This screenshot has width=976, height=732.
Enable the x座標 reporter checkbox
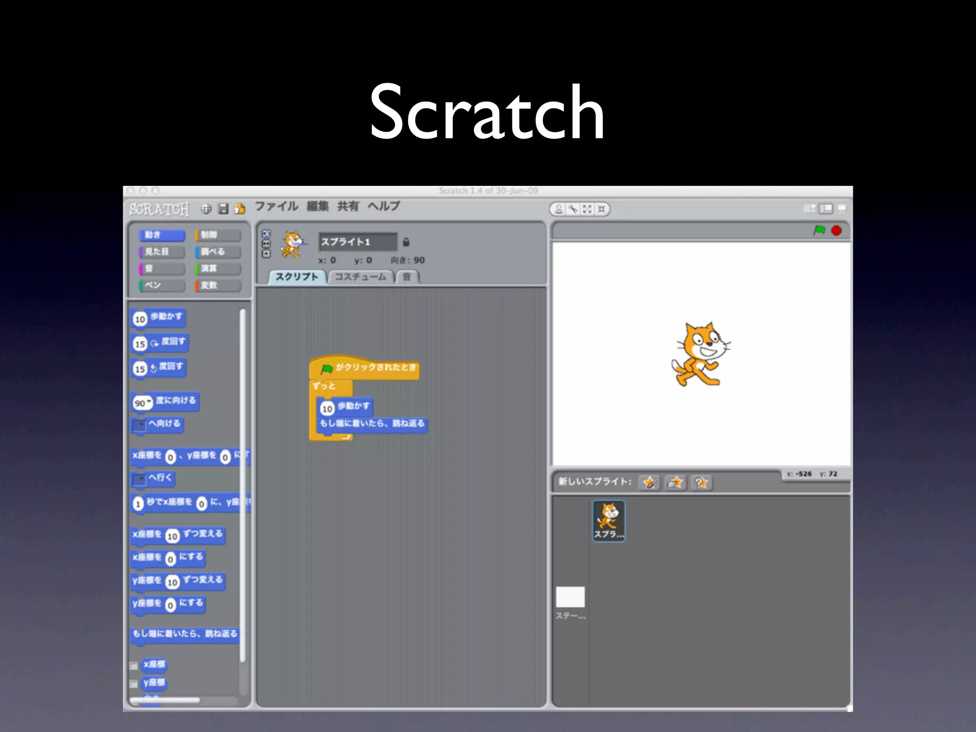[134, 666]
